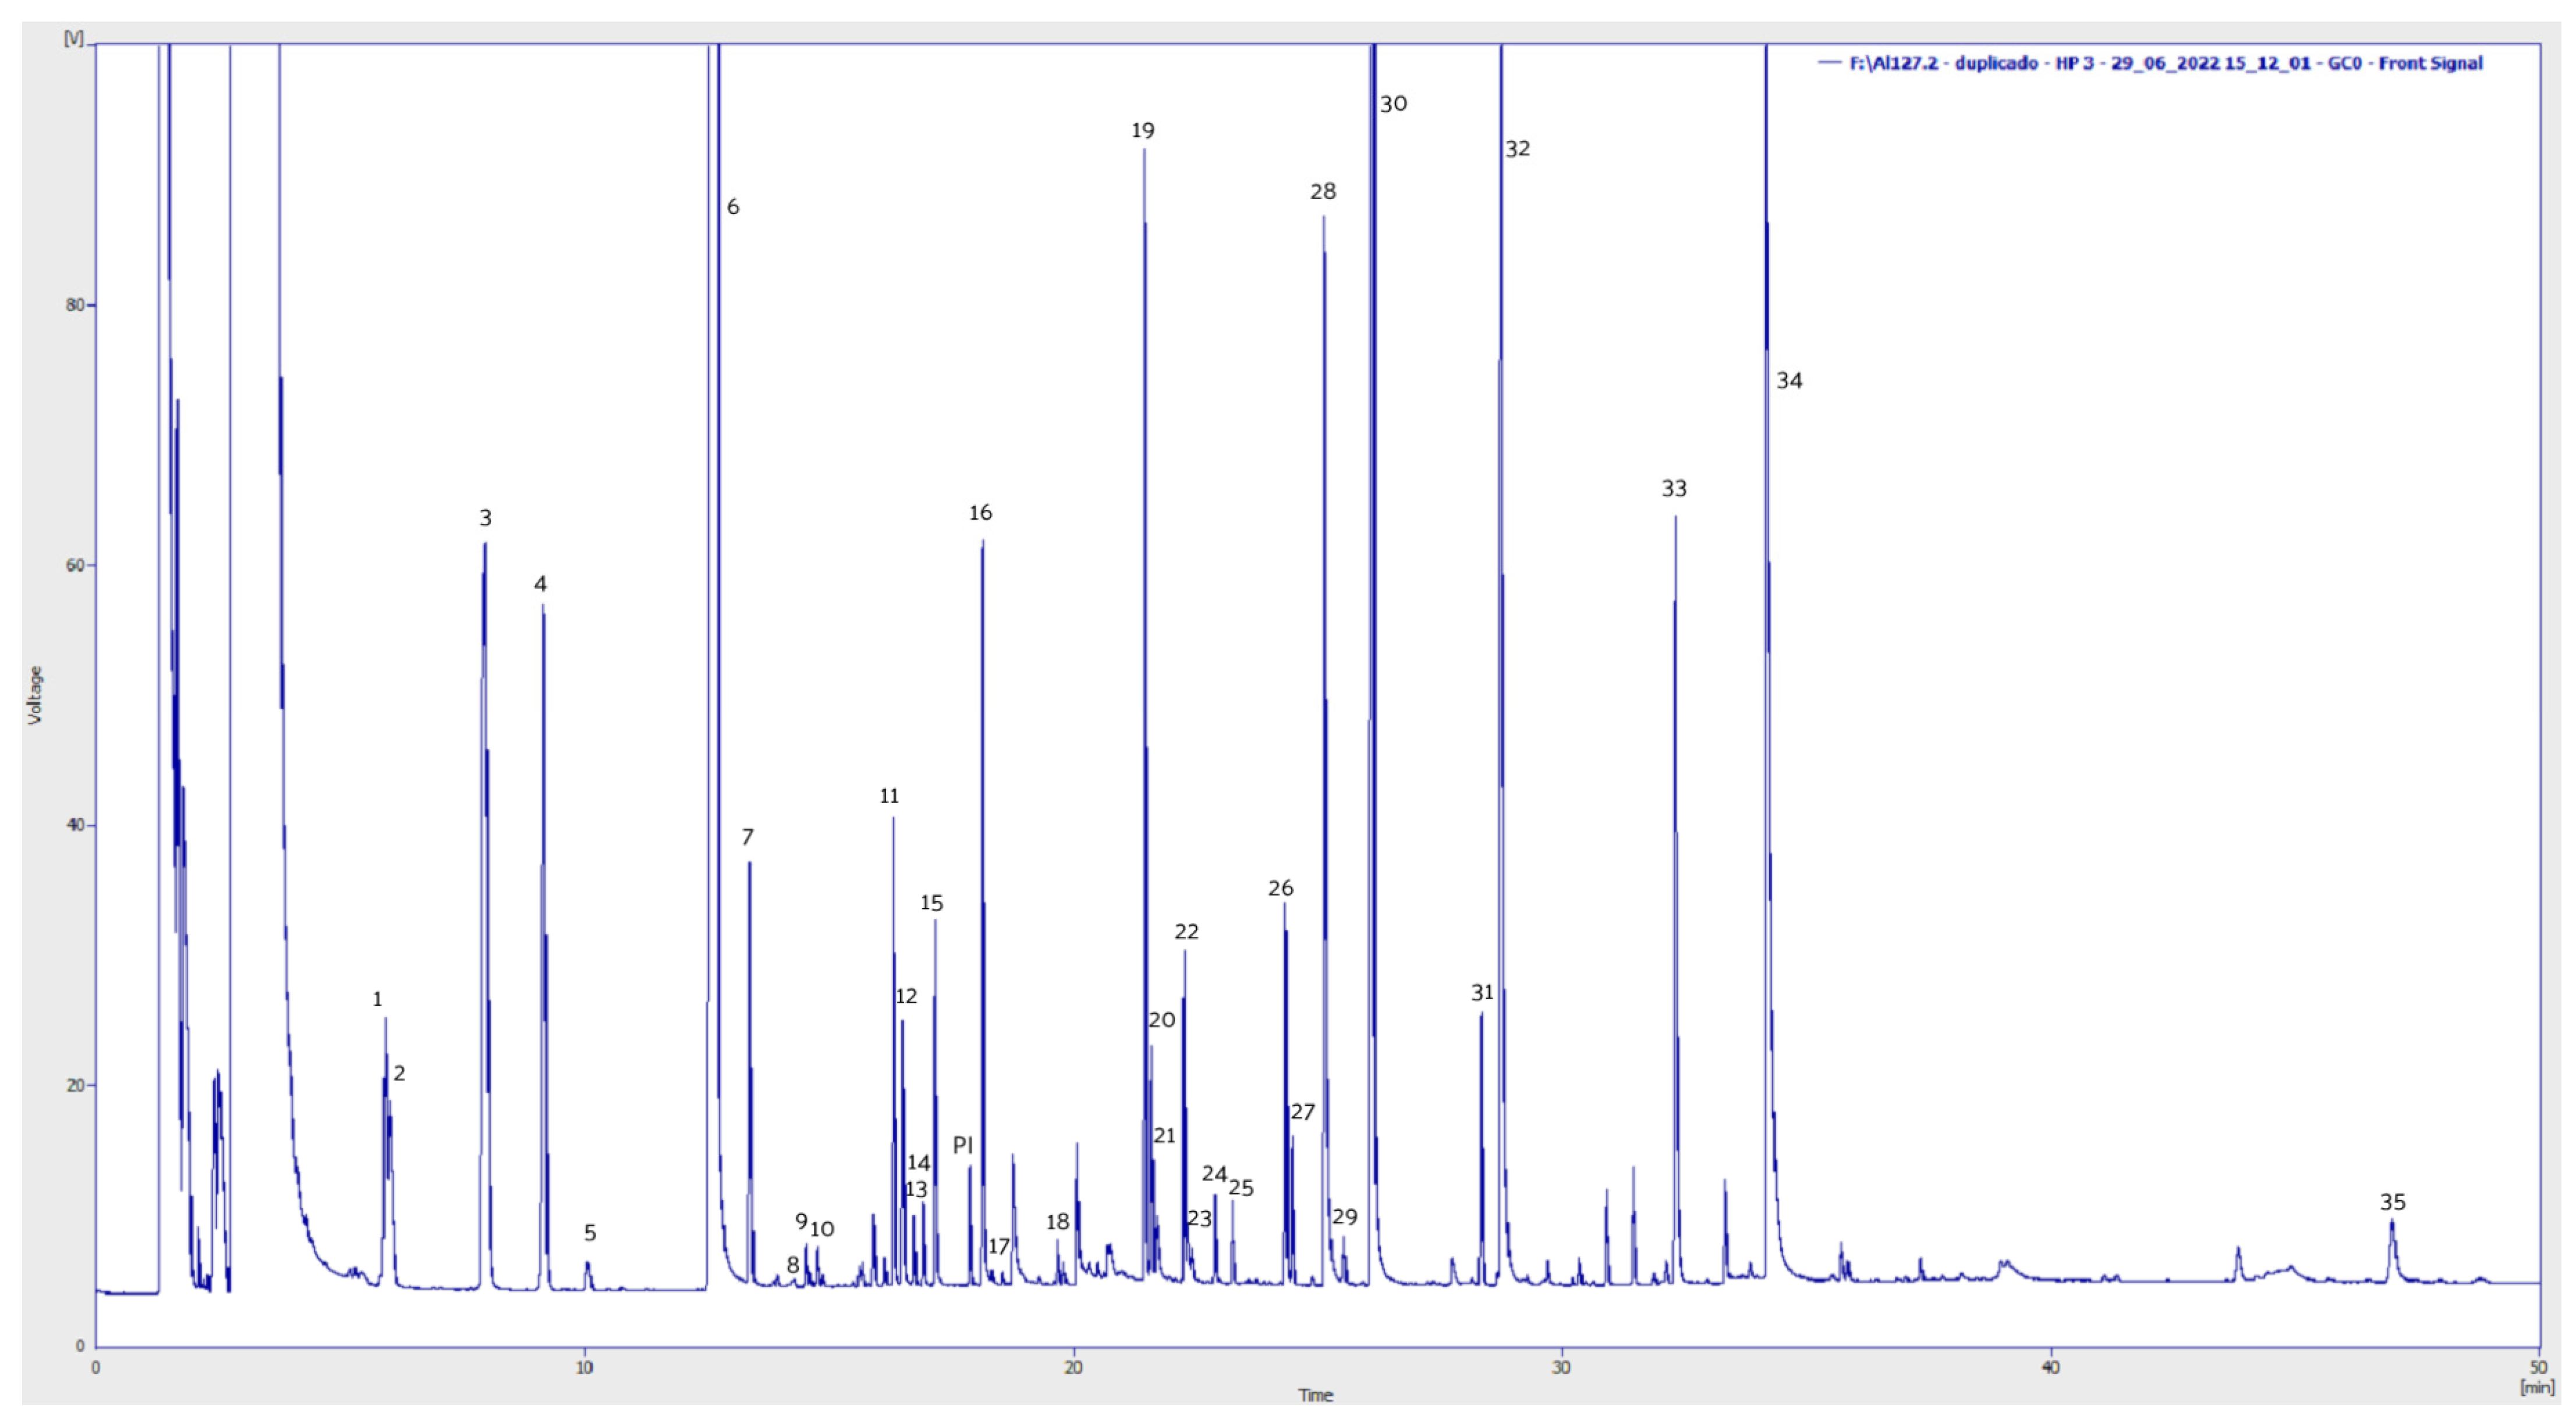Select peak label 23
Screen dimensions: 2576x1420
1199,1218
